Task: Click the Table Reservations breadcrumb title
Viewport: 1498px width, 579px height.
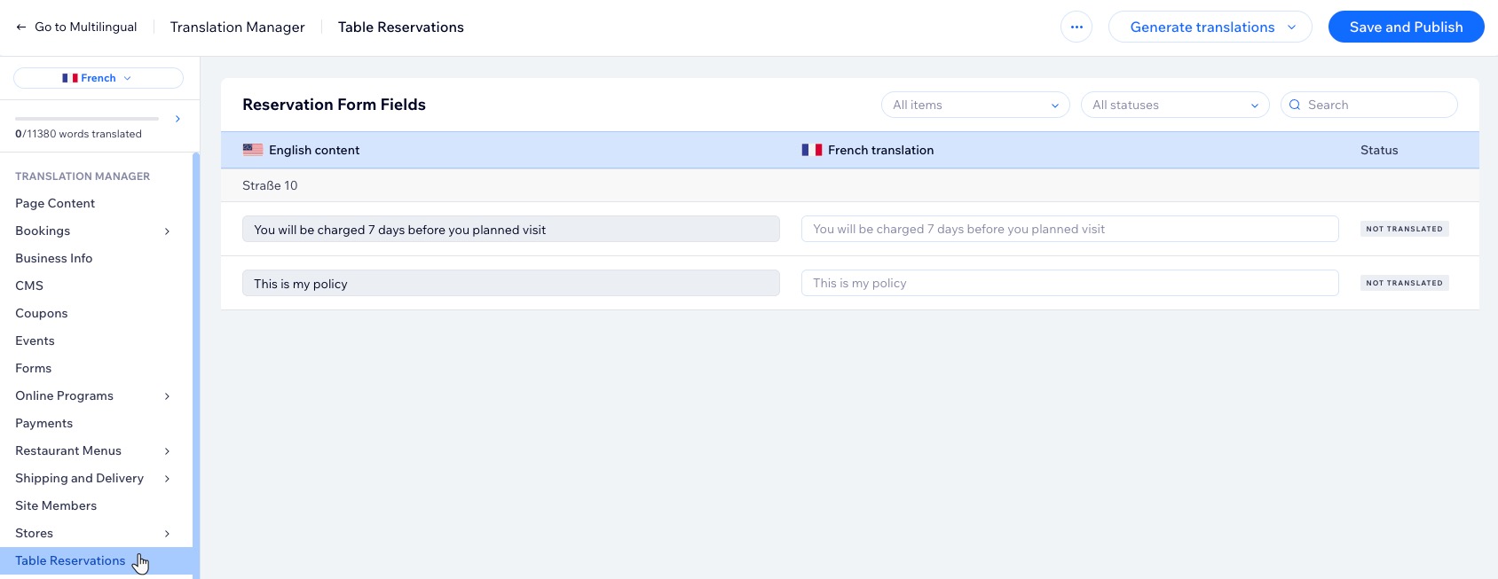Action: pos(401,27)
